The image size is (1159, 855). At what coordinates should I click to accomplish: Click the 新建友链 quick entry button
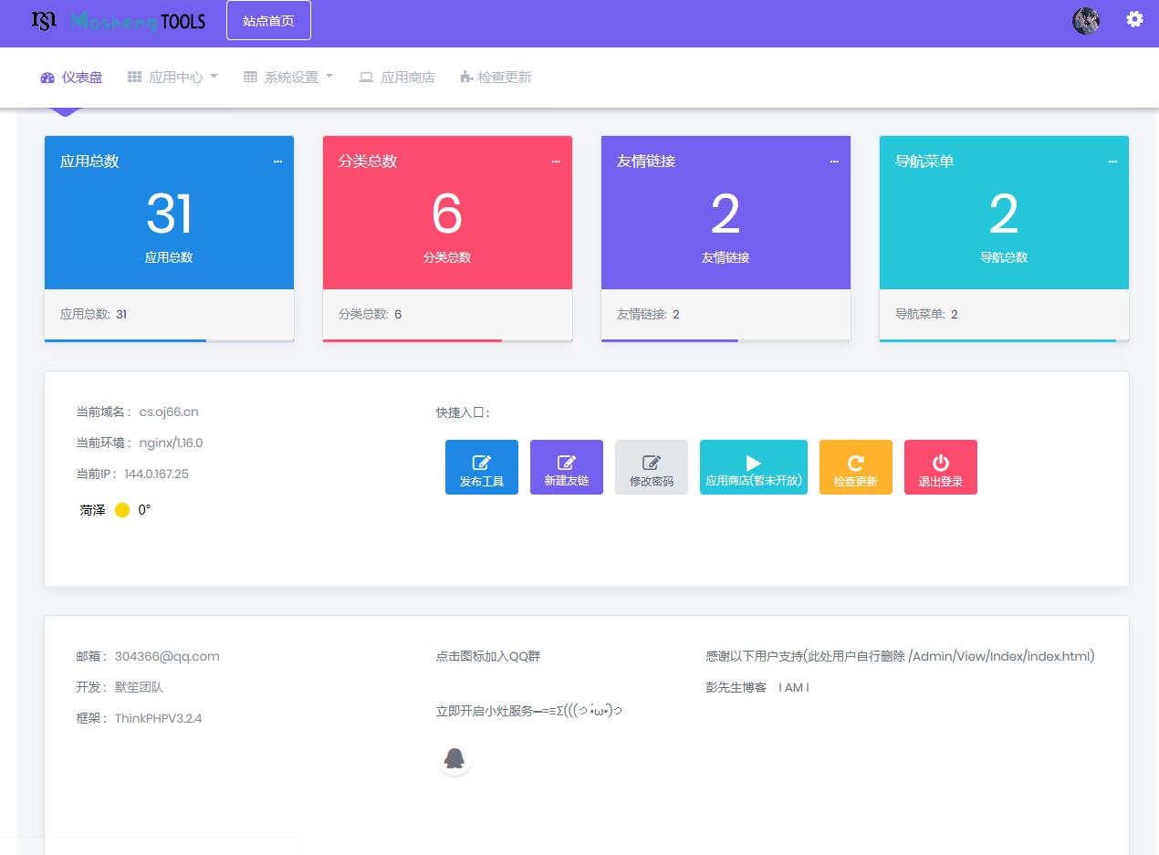point(566,467)
